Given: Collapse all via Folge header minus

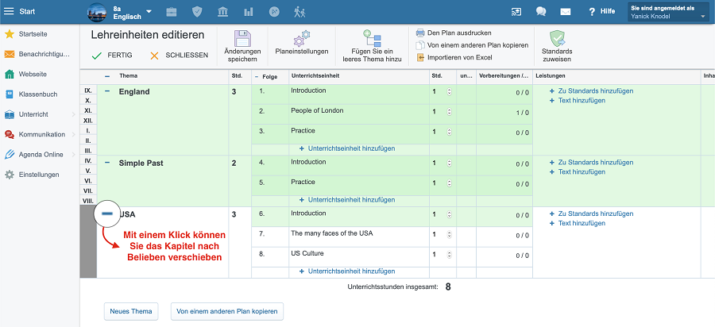Looking at the screenshot, I should 257,76.
